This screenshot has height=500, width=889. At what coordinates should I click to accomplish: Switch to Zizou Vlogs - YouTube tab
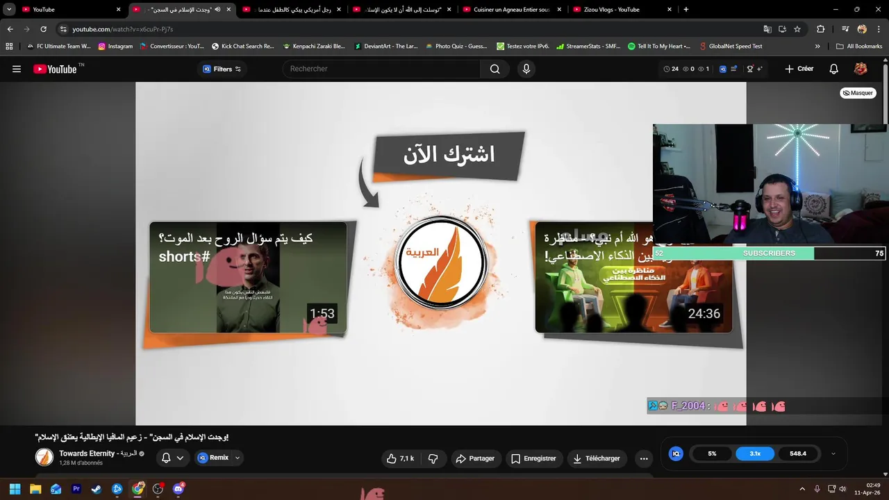click(623, 10)
